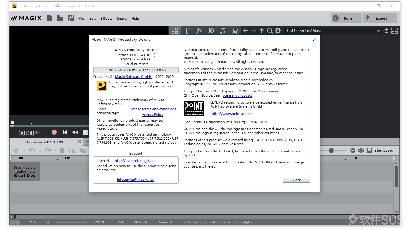Screen dimensions: 410x229
Task: Open Magix Software GmbH link
Action: click(133, 77)
